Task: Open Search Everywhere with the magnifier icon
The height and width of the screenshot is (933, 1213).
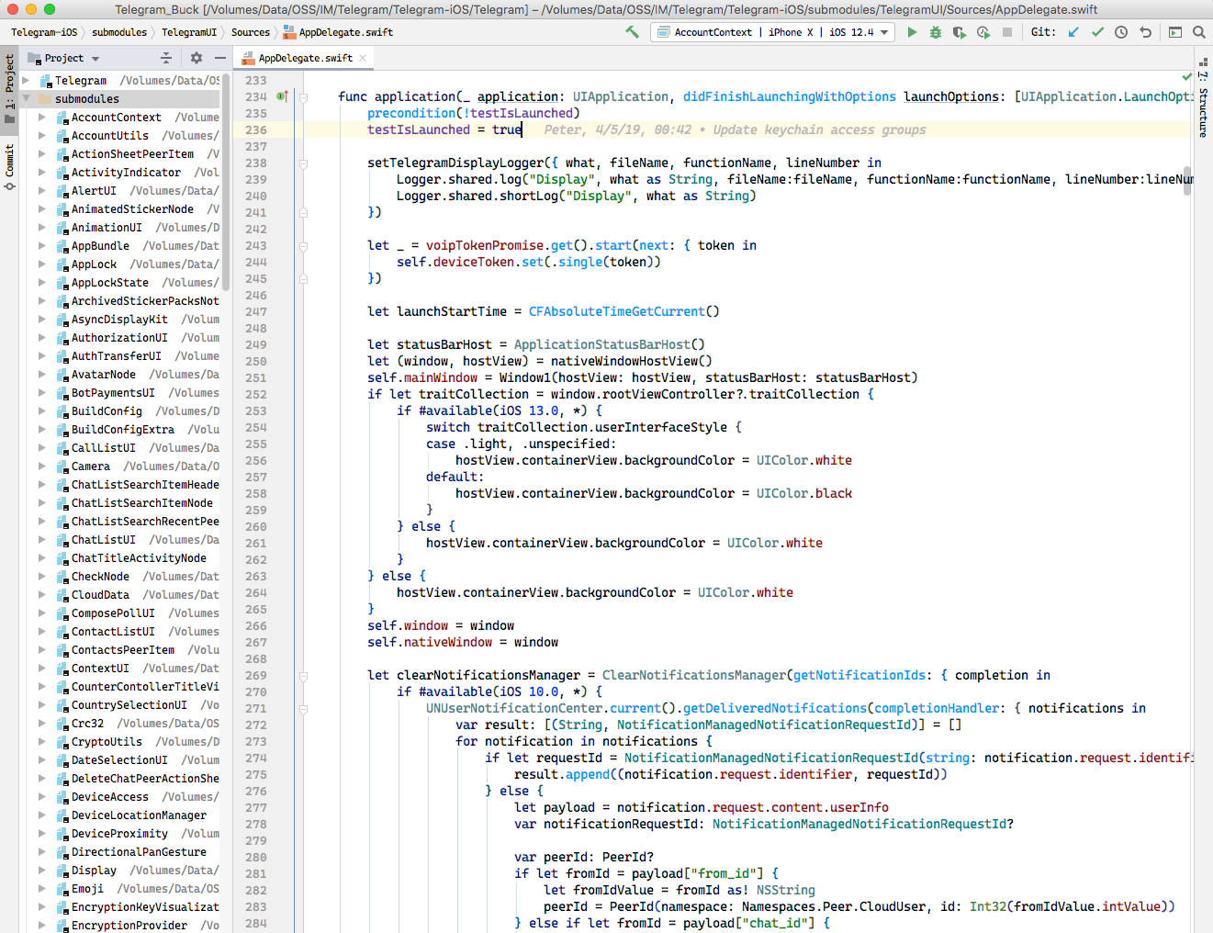Action: coord(1199,31)
